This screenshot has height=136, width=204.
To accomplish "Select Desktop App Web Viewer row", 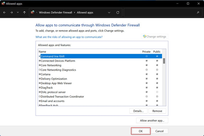I will [x=100, y=83].
